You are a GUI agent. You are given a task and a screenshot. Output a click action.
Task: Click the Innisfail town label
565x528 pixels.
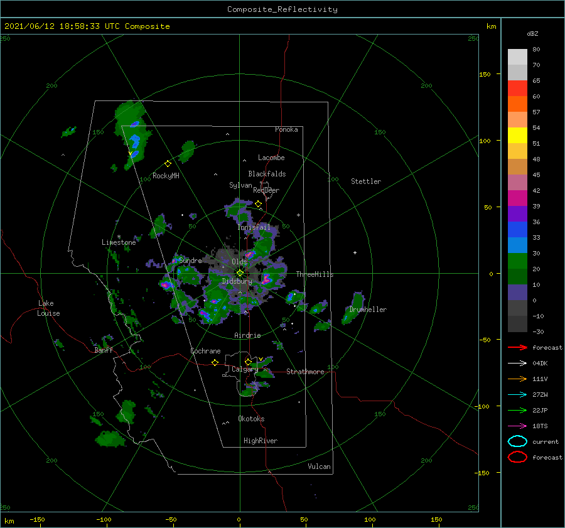click(x=254, y=227)
